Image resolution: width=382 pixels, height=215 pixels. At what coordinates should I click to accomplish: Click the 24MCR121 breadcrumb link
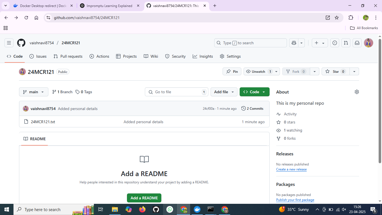[71, 43]
